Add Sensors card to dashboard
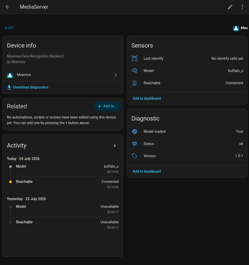 coord(147,98)
